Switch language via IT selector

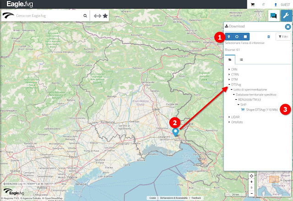(x=264, y=5)
